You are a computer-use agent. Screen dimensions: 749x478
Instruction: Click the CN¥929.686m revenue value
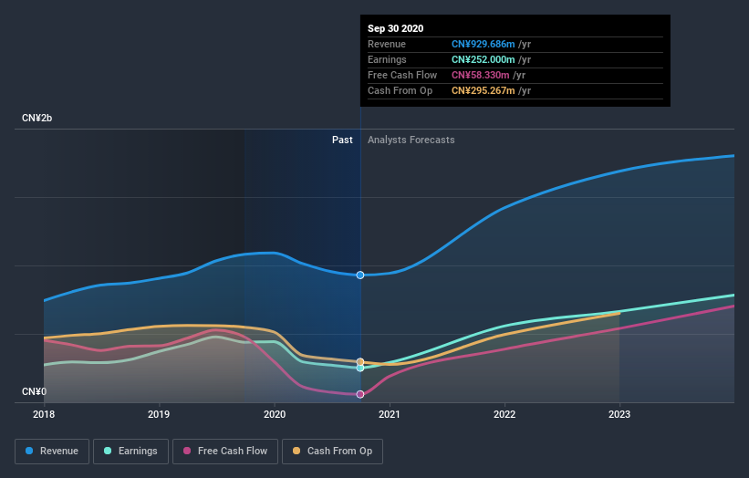[x=484, y=45]
